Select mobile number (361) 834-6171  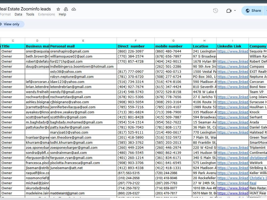pyautogui.click(x=173, y=158)
